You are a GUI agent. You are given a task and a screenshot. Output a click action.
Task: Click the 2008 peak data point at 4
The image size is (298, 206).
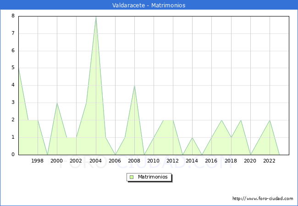(134, 86)
